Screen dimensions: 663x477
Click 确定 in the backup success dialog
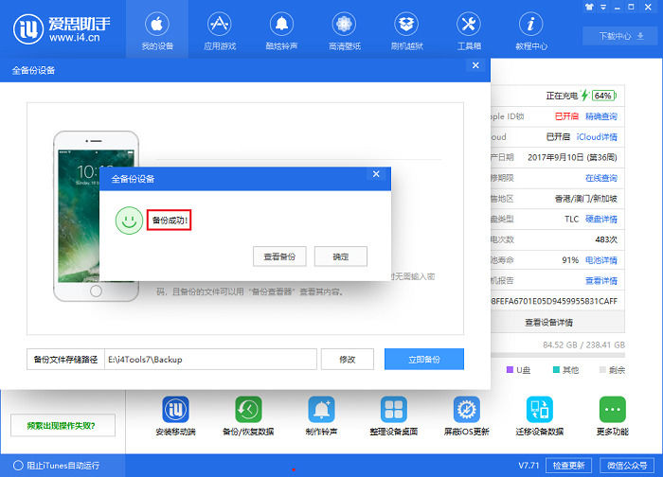tap(340, 256)
